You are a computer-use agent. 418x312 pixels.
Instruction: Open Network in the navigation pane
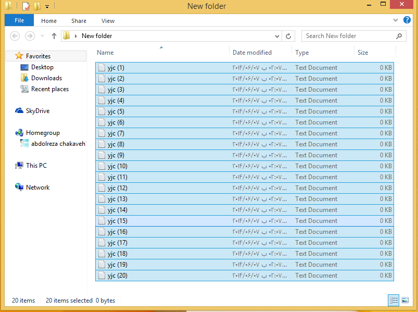click(37, 187)
